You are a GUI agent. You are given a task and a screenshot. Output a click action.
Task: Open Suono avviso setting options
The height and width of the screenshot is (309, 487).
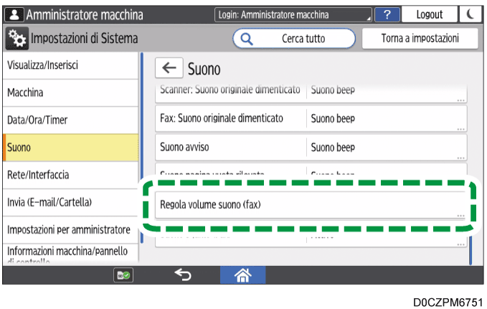(311, 148)
